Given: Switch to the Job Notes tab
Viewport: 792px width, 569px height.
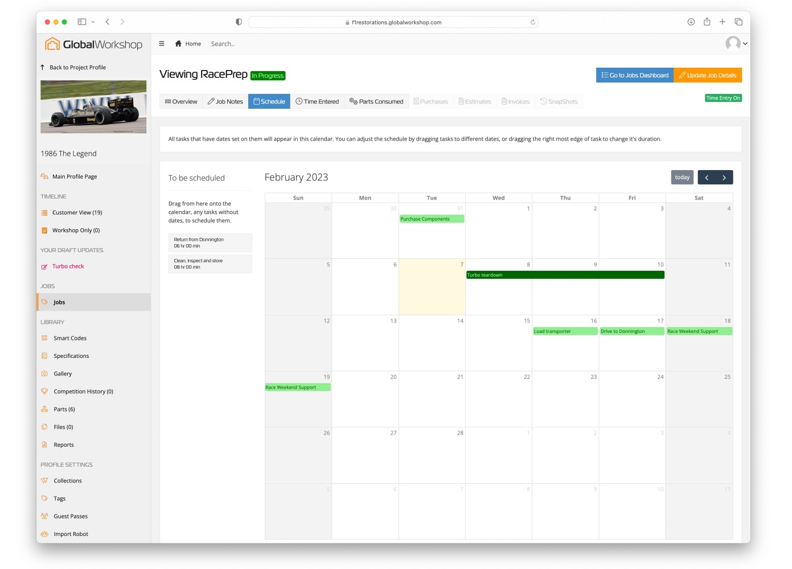Looking at the screenshot, I should tap(225, 101).
